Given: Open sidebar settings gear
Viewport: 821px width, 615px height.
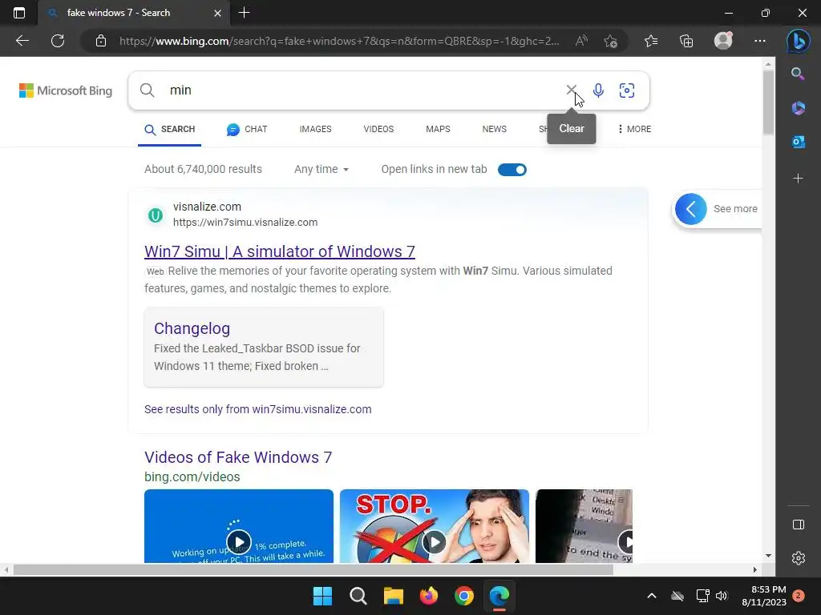Looking at the screenshot, I should [x=798, y=558].
